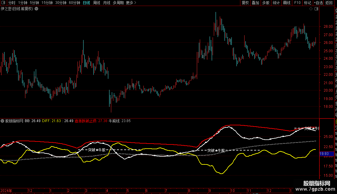The width and height of the screenshot is (337, 194).
Task: Switch to 周线 weekly chart
Action: pos(97,3)
